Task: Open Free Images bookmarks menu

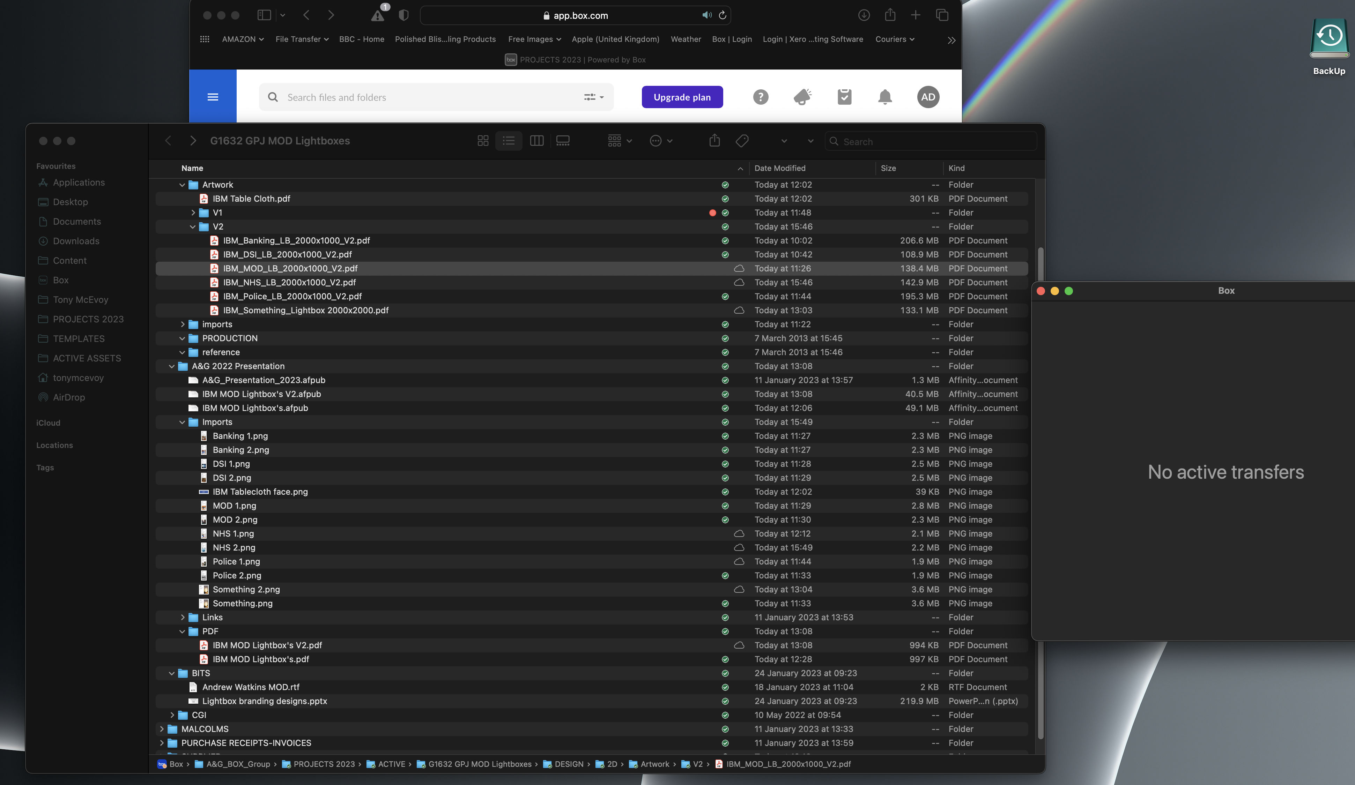Action: click(x=534, y=39)
